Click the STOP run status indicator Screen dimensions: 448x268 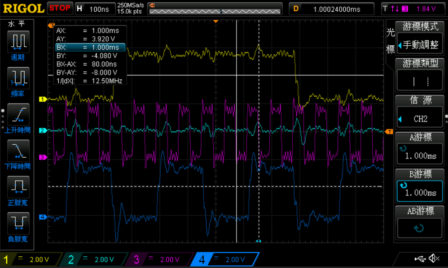(60, 8)
